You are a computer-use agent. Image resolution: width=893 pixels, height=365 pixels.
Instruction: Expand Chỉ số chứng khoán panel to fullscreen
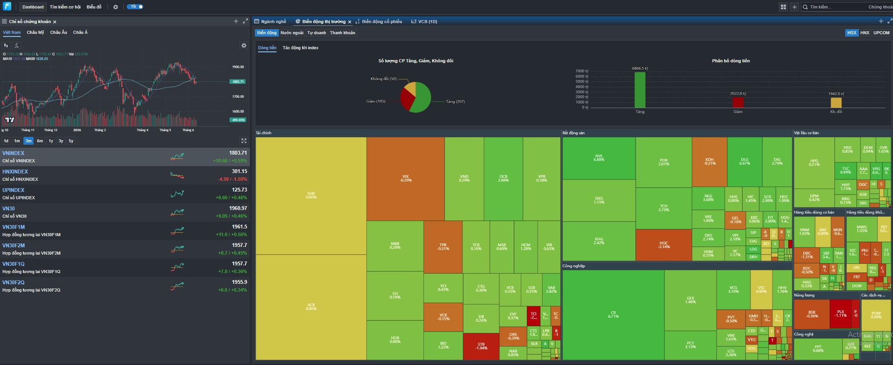point(245,21)
